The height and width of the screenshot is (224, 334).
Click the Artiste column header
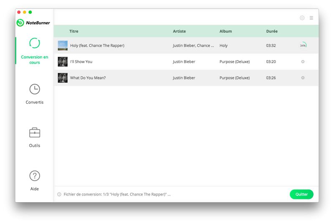(179, 31)
